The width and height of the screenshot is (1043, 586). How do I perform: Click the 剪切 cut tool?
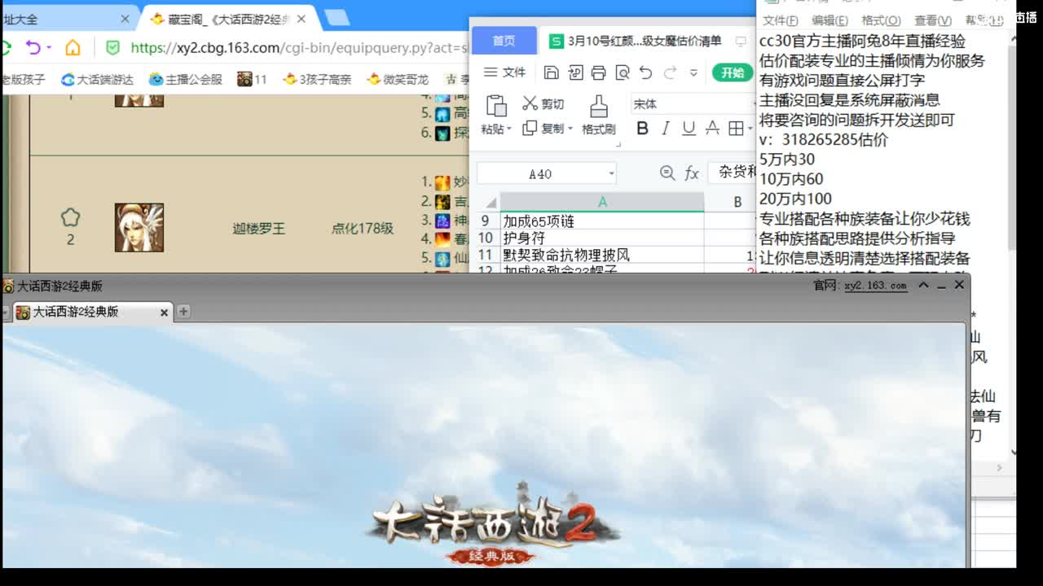544,103
